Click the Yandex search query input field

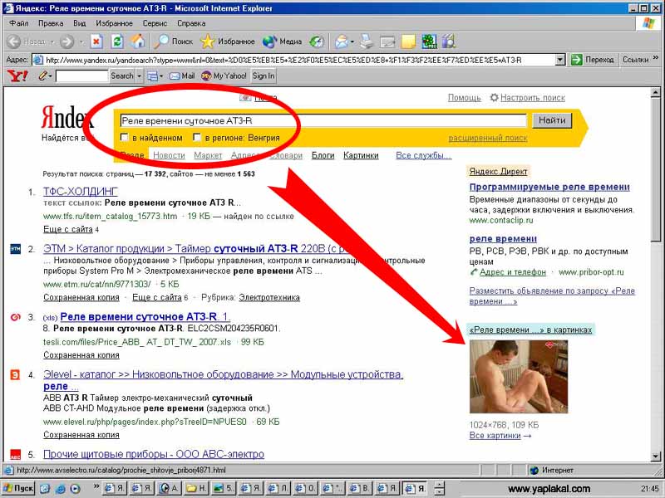coord(323,120)
